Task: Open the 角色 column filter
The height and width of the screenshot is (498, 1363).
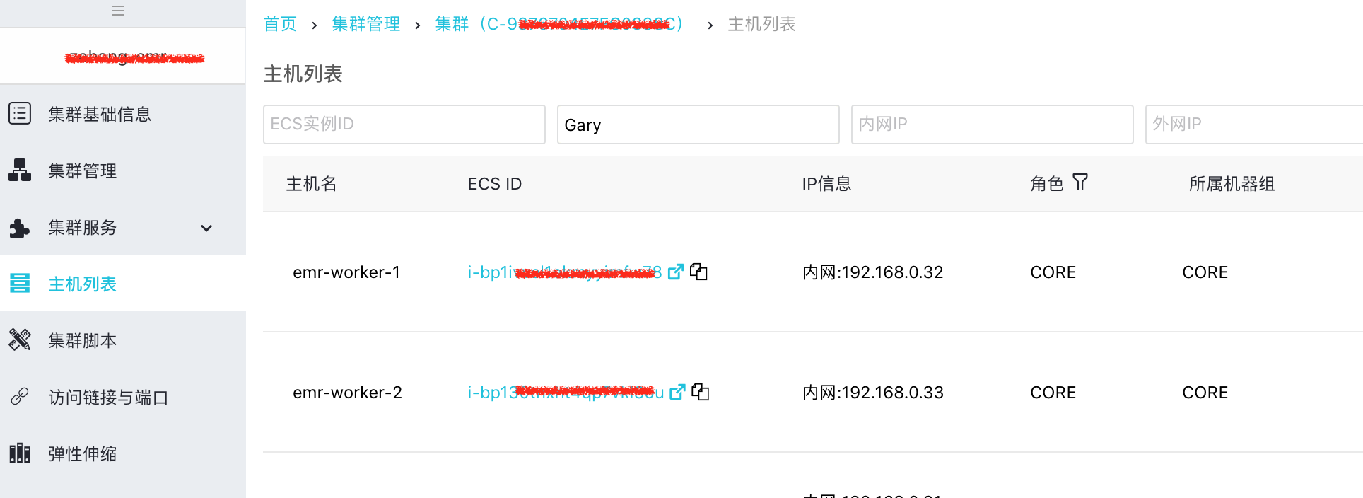Action: (x=1080, y=183)
